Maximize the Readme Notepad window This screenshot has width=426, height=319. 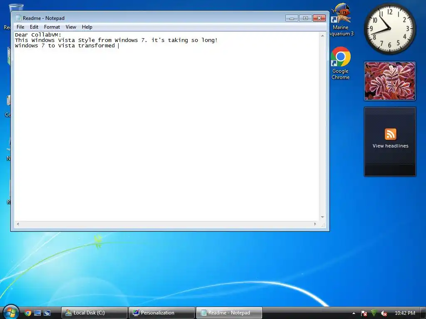(x=305, y=18)
